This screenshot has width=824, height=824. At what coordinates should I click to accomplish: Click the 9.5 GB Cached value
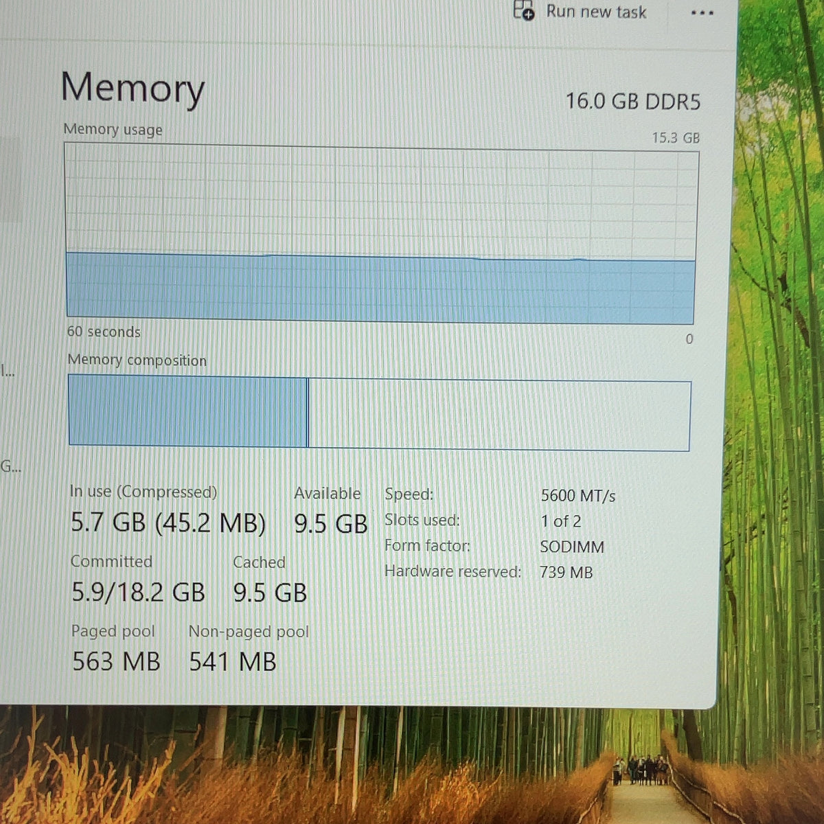[x=270, y=593]
